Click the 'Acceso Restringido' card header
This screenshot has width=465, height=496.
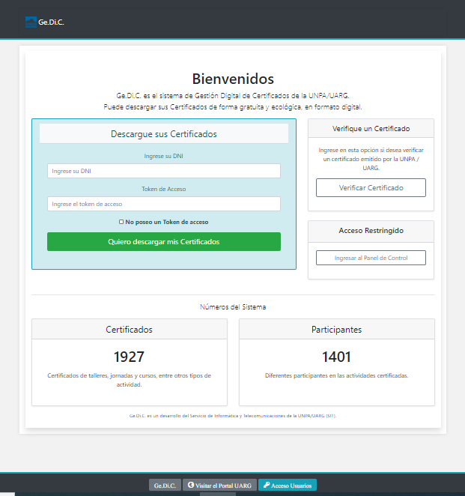coord(371,231)
